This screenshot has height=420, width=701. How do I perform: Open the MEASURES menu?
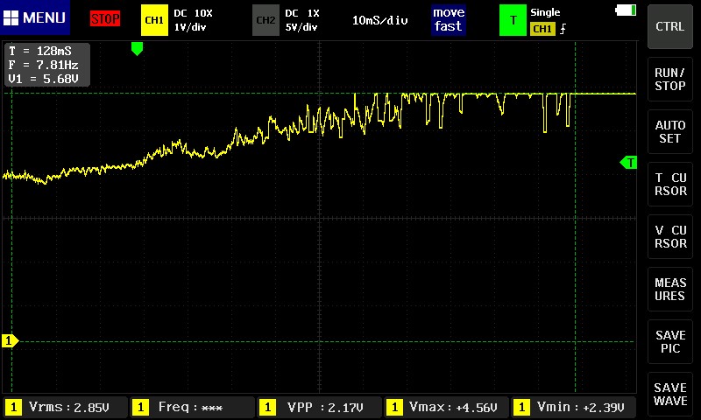tap(669, 290)
